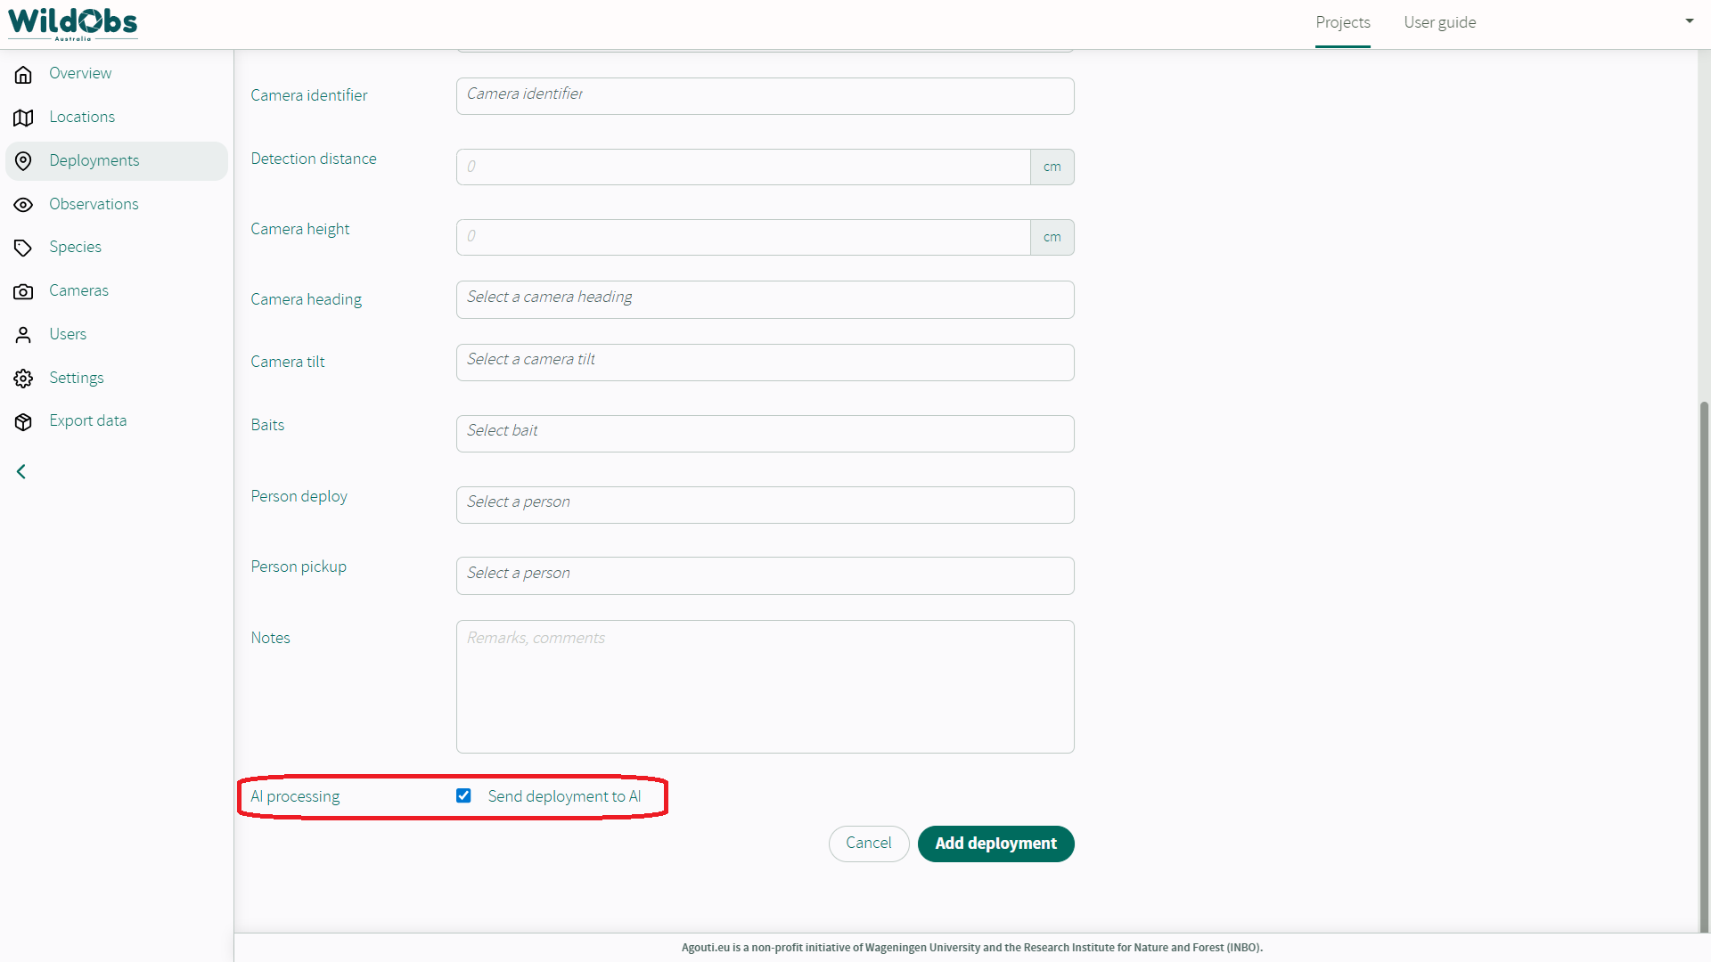The height and width of the screenshot is (962, 1711).
Task: Click the Cameras camera icon
Action: click(24, 291)
